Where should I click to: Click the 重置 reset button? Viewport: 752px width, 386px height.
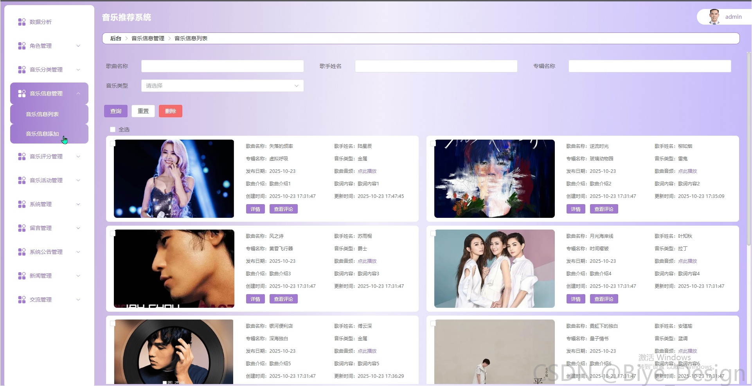point(143,111)
